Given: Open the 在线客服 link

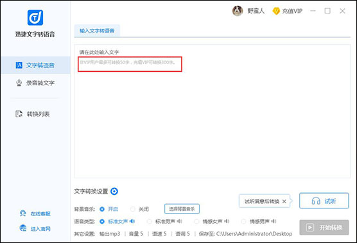Looking at the screenshot, I should click(x=35, y=214).
